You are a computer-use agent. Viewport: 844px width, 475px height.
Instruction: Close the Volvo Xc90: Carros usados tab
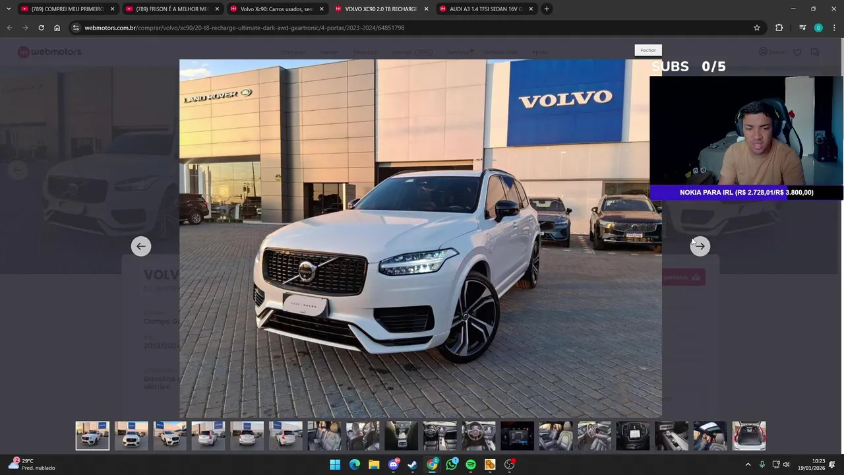point(322,9)
